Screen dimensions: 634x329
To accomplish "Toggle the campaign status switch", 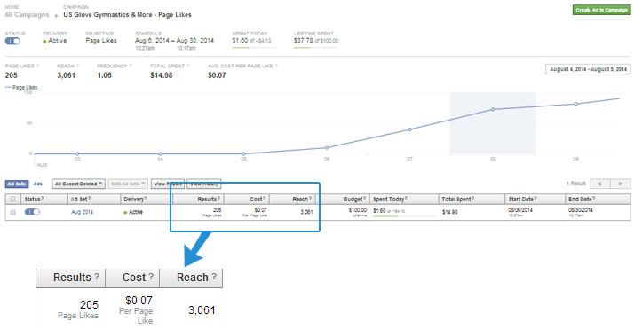I will pos(12,41).
